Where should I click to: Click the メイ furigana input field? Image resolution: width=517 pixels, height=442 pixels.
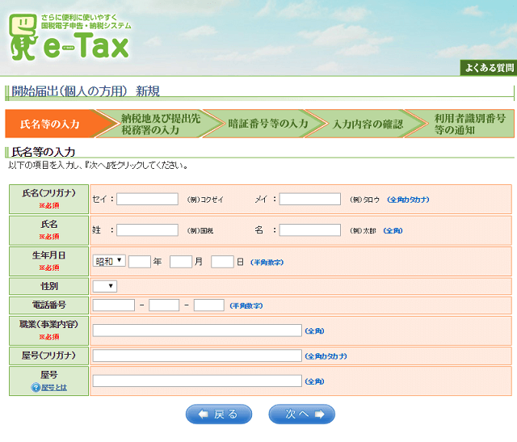(x=309, y=199)
